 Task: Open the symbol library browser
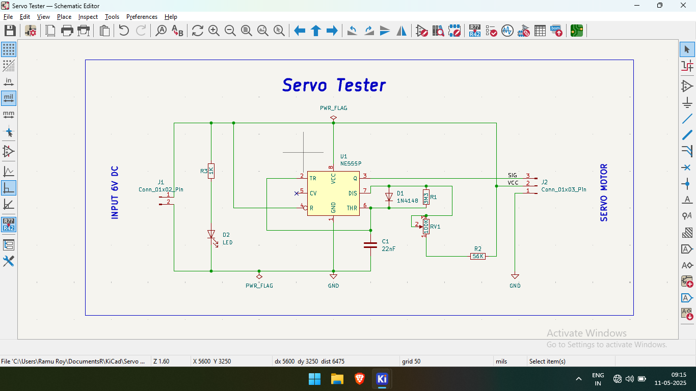click(x=438, y=31)
